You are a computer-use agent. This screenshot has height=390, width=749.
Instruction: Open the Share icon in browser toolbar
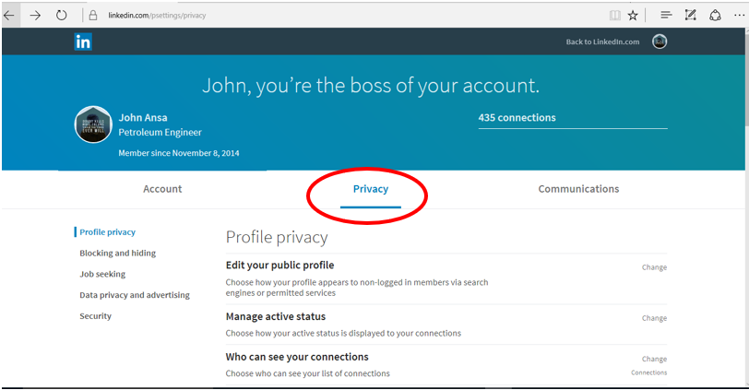(715, 16)
